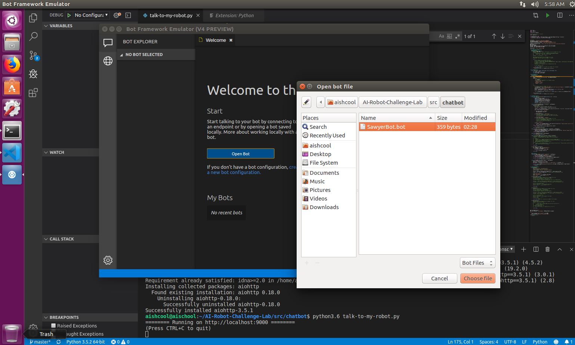Split the editor to the right
Viewport: 575px width, 345px height.
(x=560, y=15)
